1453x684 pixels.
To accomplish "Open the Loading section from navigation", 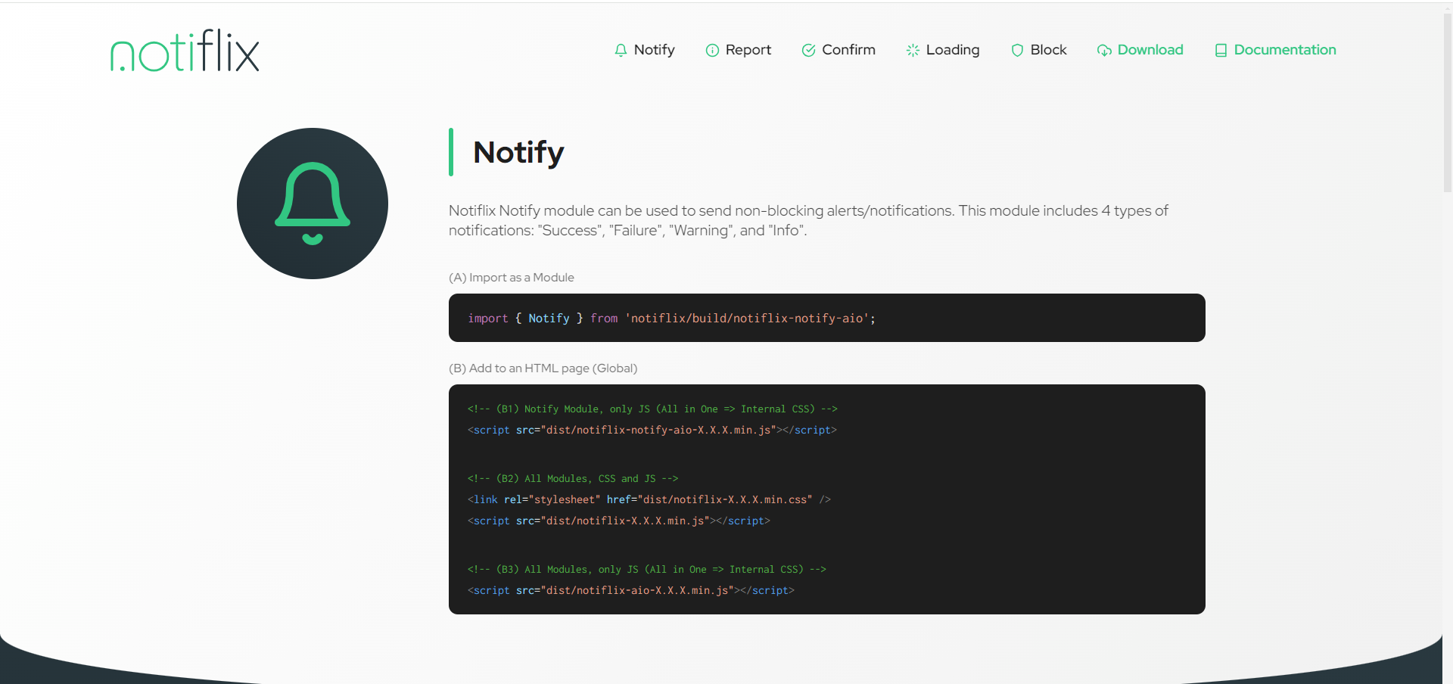I will tap(952, 50).
